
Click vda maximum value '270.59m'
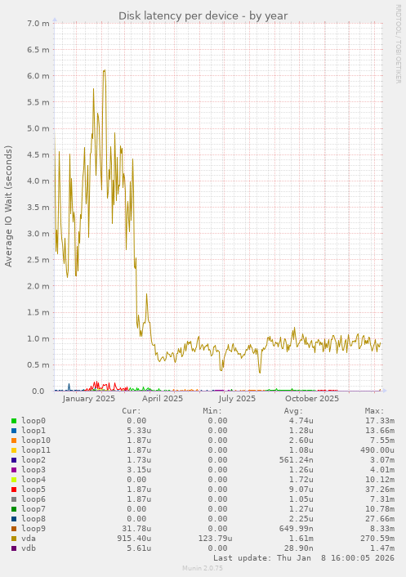click(x=377, y=539)
